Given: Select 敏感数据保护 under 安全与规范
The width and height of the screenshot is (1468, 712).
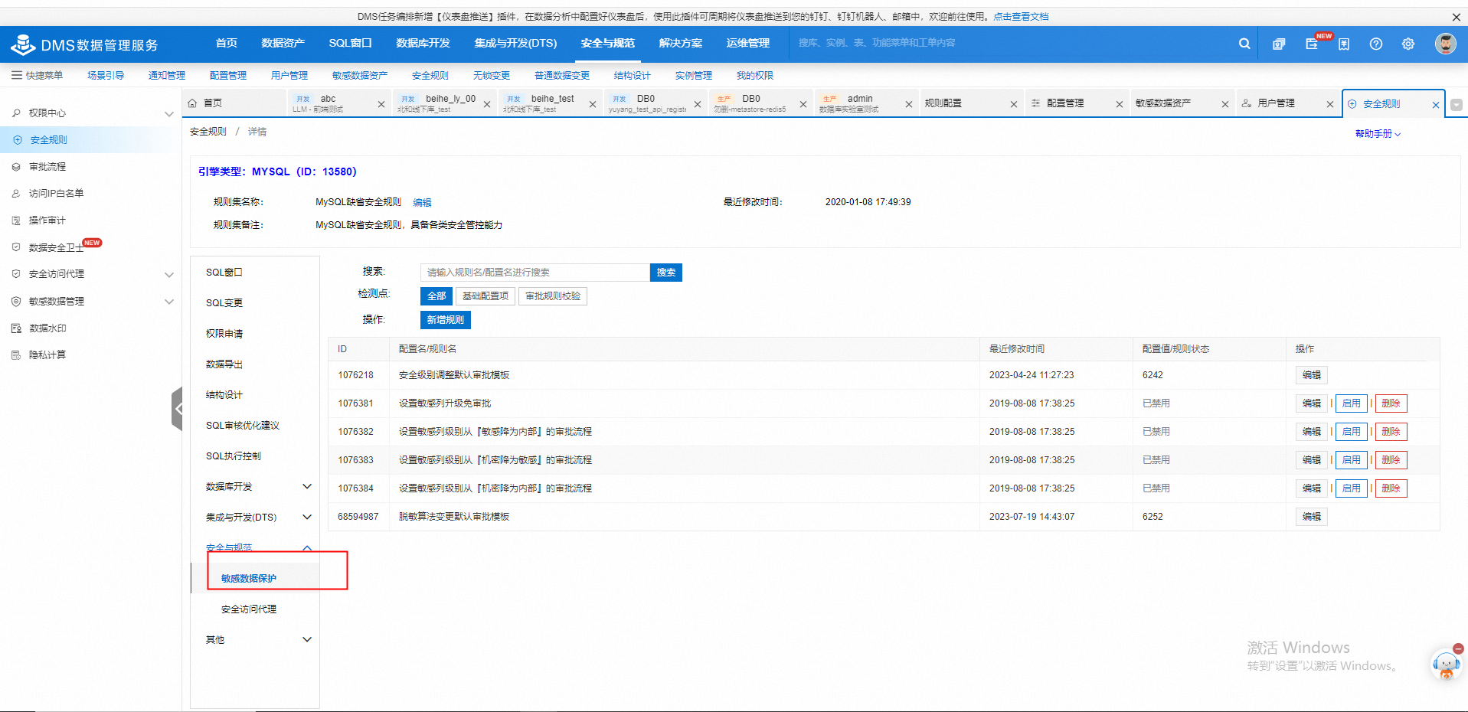Looking at the screenshot, I should (x=249, y=578).
